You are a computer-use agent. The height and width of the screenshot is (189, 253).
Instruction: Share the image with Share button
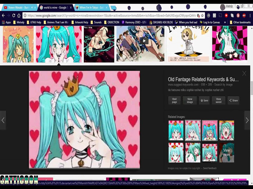(x=233, y=101)
